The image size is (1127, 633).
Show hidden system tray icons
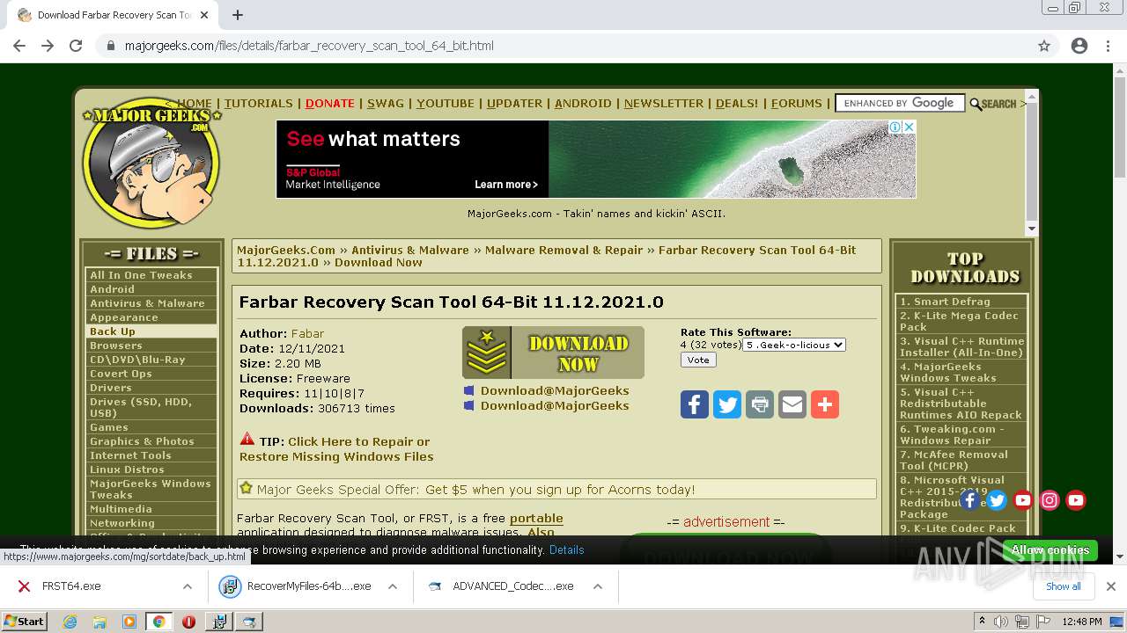tap(982, 621)
